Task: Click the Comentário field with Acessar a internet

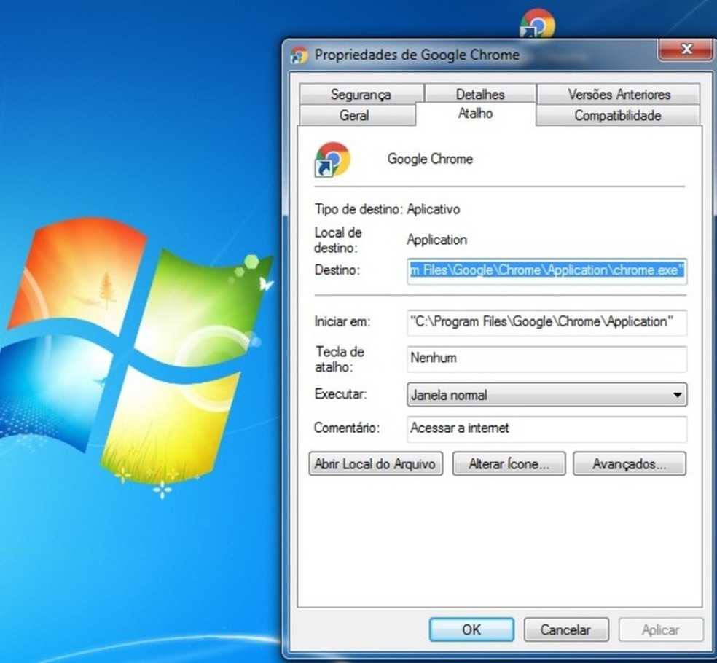Action: tap(546, 428)
